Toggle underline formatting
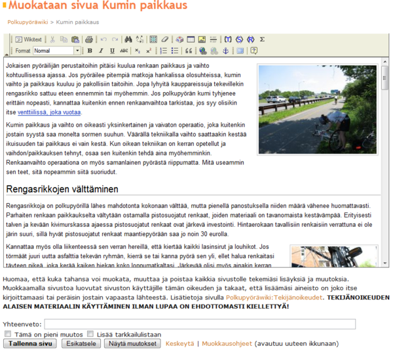 [x=112, y=51]
